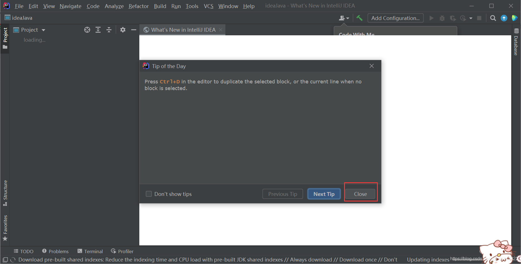Click the Collapse All icon in Project panel
Screen dimensions: 521x264
(109, 30)
